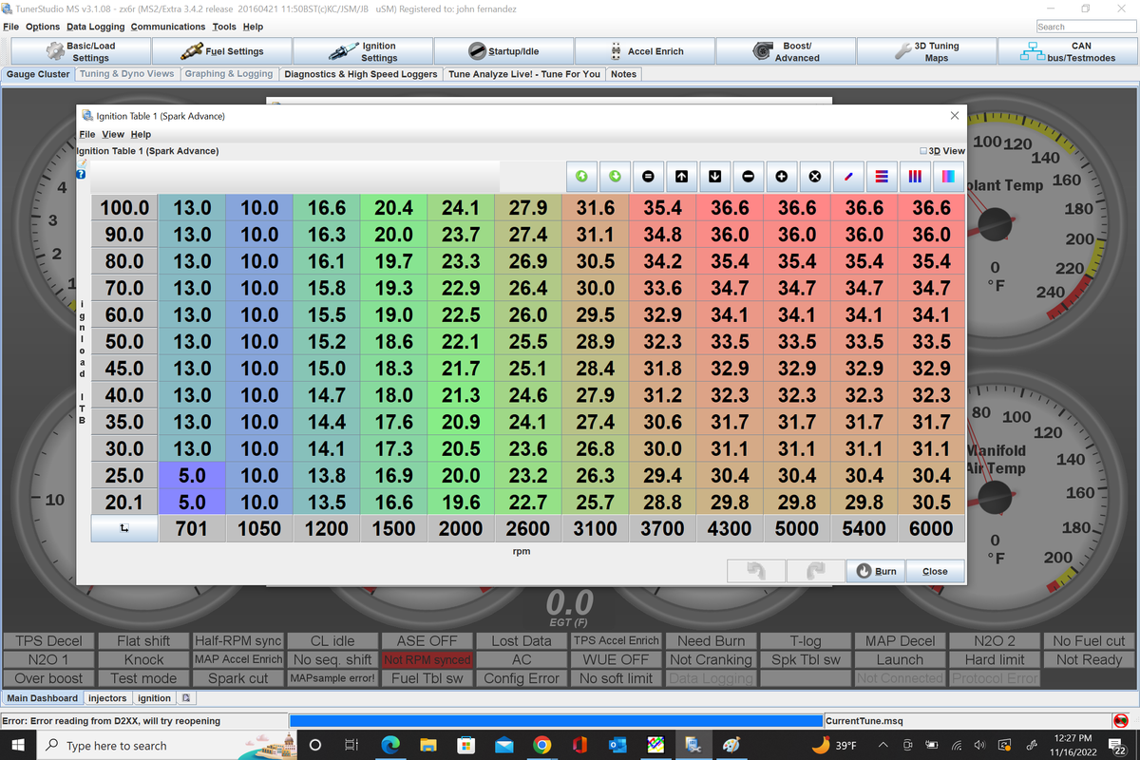The height and width of the screenshot is (760, 1140).
Task: Click the Burn button
Action: coord(876,571)
